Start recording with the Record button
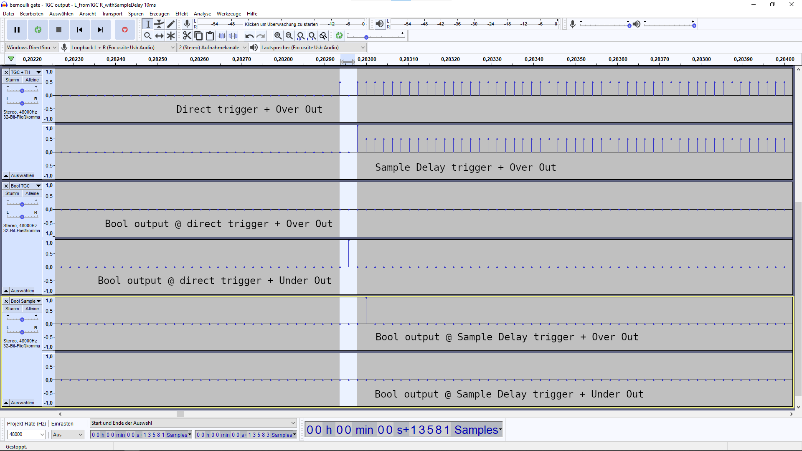The width and height of the screenshot is (802, 451). pos(124,30)
